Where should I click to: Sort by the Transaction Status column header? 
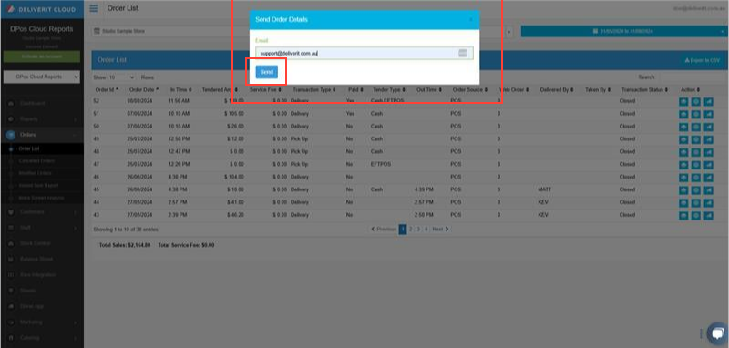[x=644, y=89]
